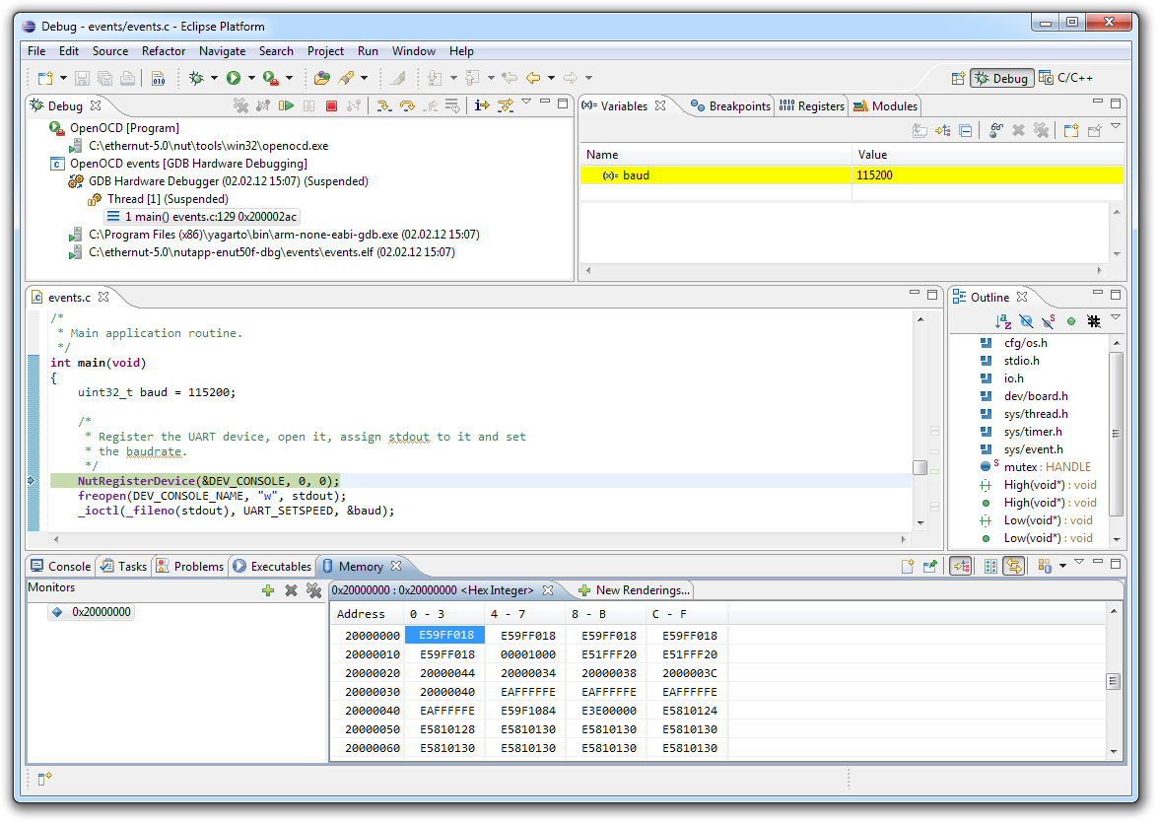Select mutex : HANDLE in Outline
This screenshot has width=1157, height=822.
pyautogui.click(x=1037, y=467)
